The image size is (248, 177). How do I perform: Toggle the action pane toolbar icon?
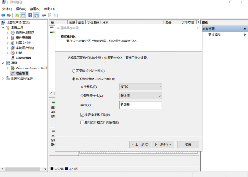(37, 15)
